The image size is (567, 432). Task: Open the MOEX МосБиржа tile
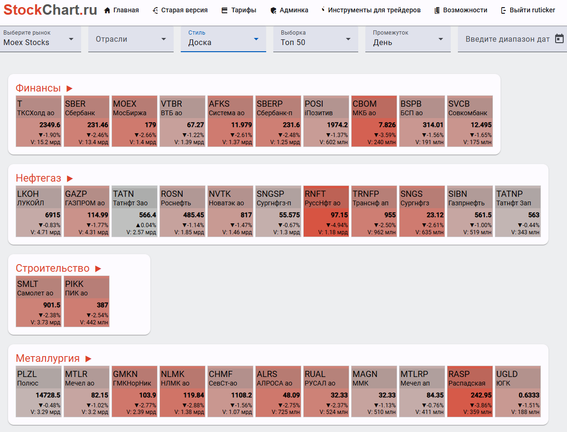(135, 121)
